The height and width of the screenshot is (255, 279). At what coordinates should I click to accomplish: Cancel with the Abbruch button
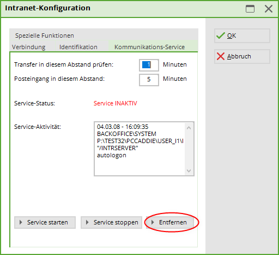point(242,56)
